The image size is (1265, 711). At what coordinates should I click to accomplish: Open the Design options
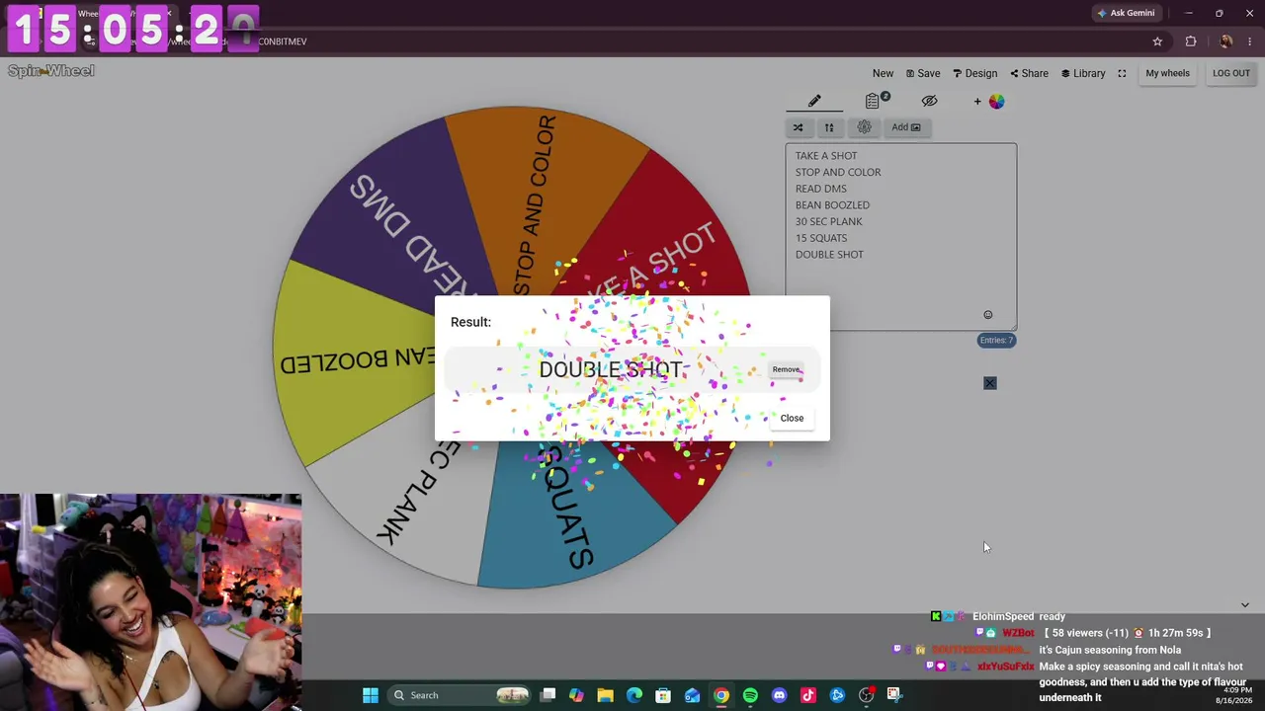(x=974, y=73)
